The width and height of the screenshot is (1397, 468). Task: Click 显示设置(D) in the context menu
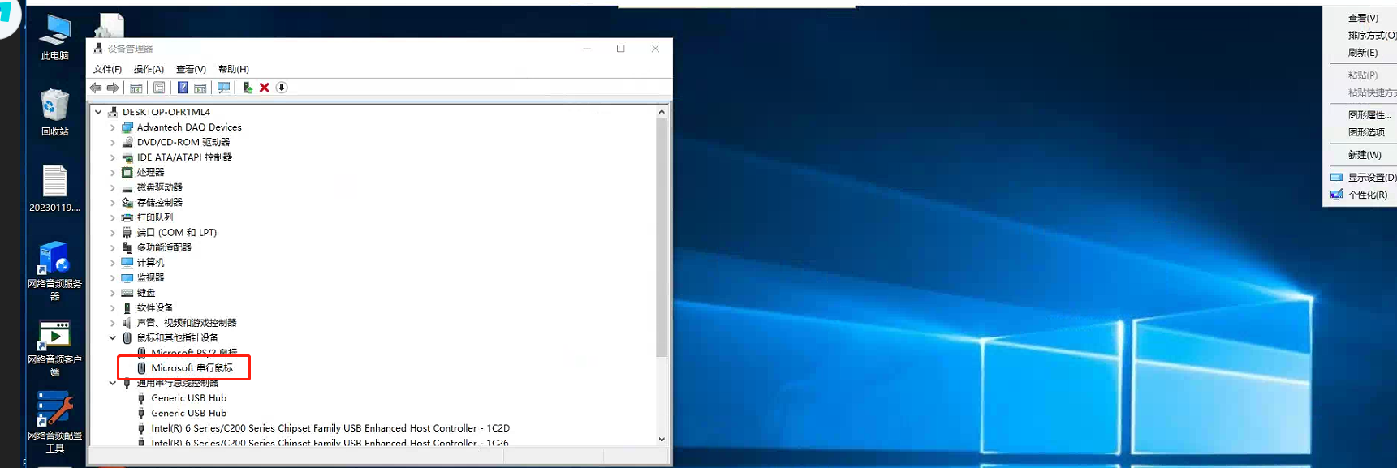pos(1371,178)
